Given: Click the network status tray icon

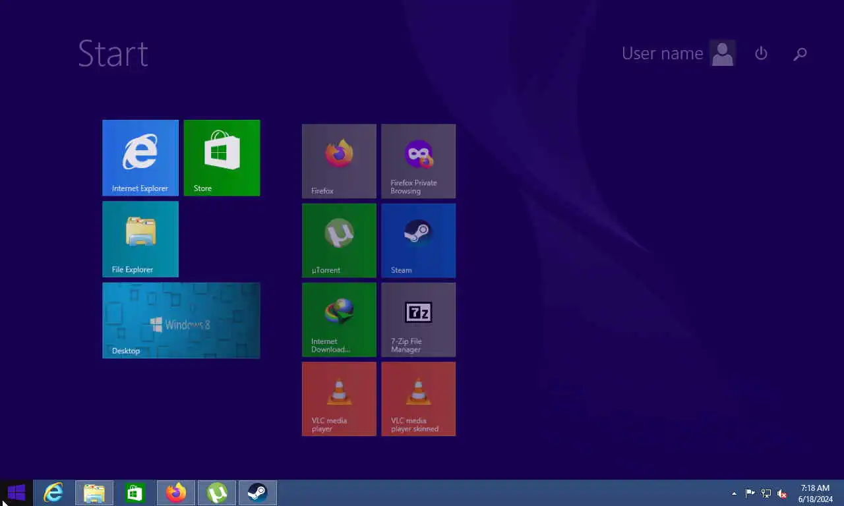Looking at the screenshot, I should (766, 493).
